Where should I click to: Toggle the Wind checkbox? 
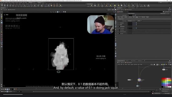(119, 25)
